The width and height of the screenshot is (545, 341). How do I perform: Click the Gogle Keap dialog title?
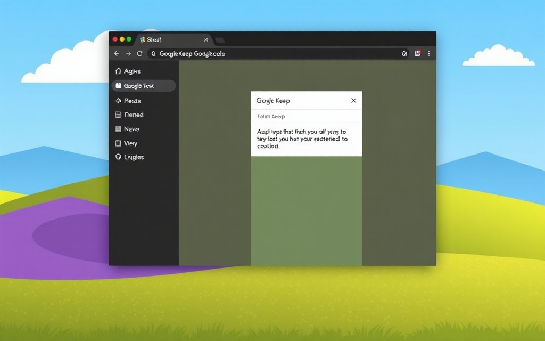[273, 101]
